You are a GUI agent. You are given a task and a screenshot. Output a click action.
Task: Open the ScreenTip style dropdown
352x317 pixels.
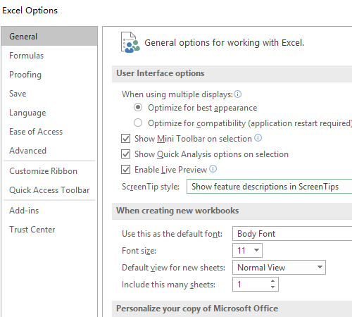coord(269,187)
